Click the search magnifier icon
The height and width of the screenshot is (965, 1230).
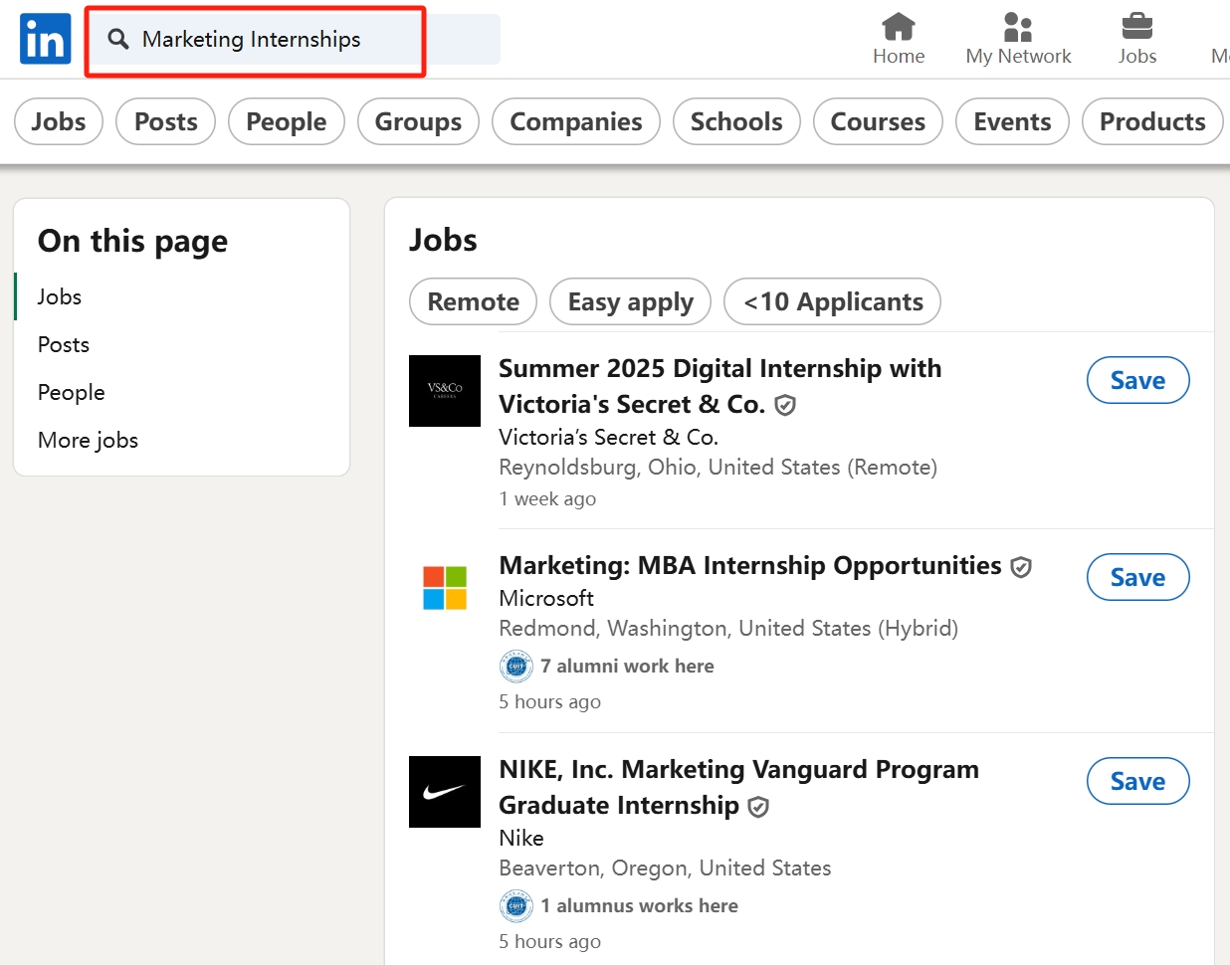118,39
